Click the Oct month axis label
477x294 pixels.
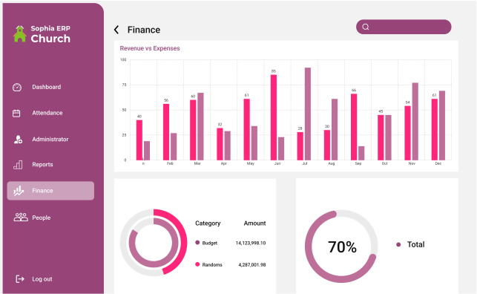[x=384, y=163]
